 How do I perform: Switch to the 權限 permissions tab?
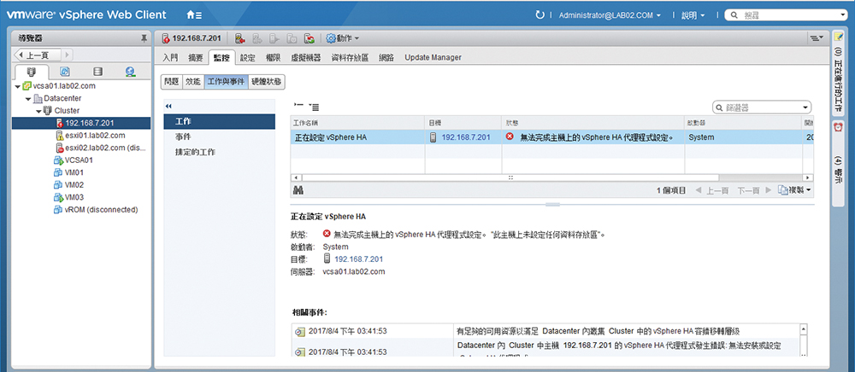click(274, 57)
